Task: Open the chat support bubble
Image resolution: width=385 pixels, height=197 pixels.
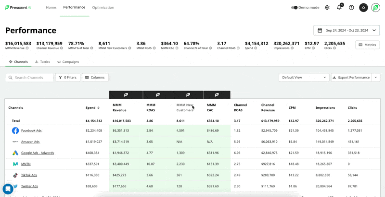Action: tap(8, 189)
